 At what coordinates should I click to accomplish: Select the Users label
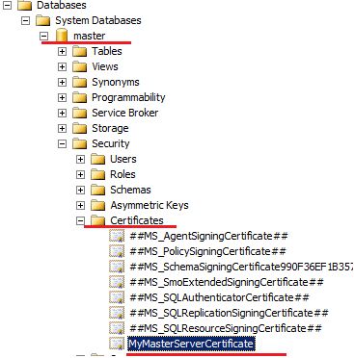point(123,159)
